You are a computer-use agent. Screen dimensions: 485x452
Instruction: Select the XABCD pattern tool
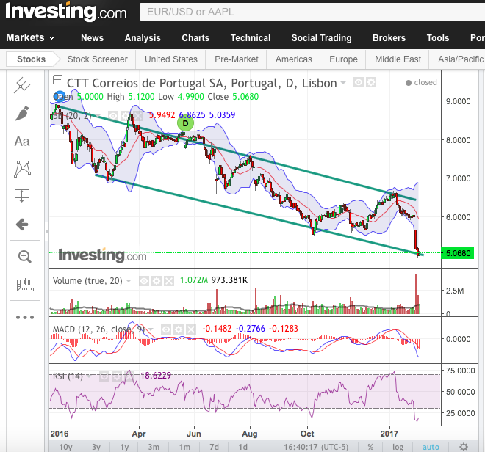click(x=22, y=169)
